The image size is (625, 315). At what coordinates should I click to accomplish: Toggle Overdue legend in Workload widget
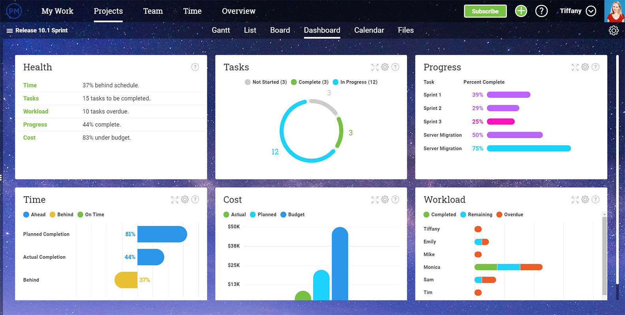(510, 215)
